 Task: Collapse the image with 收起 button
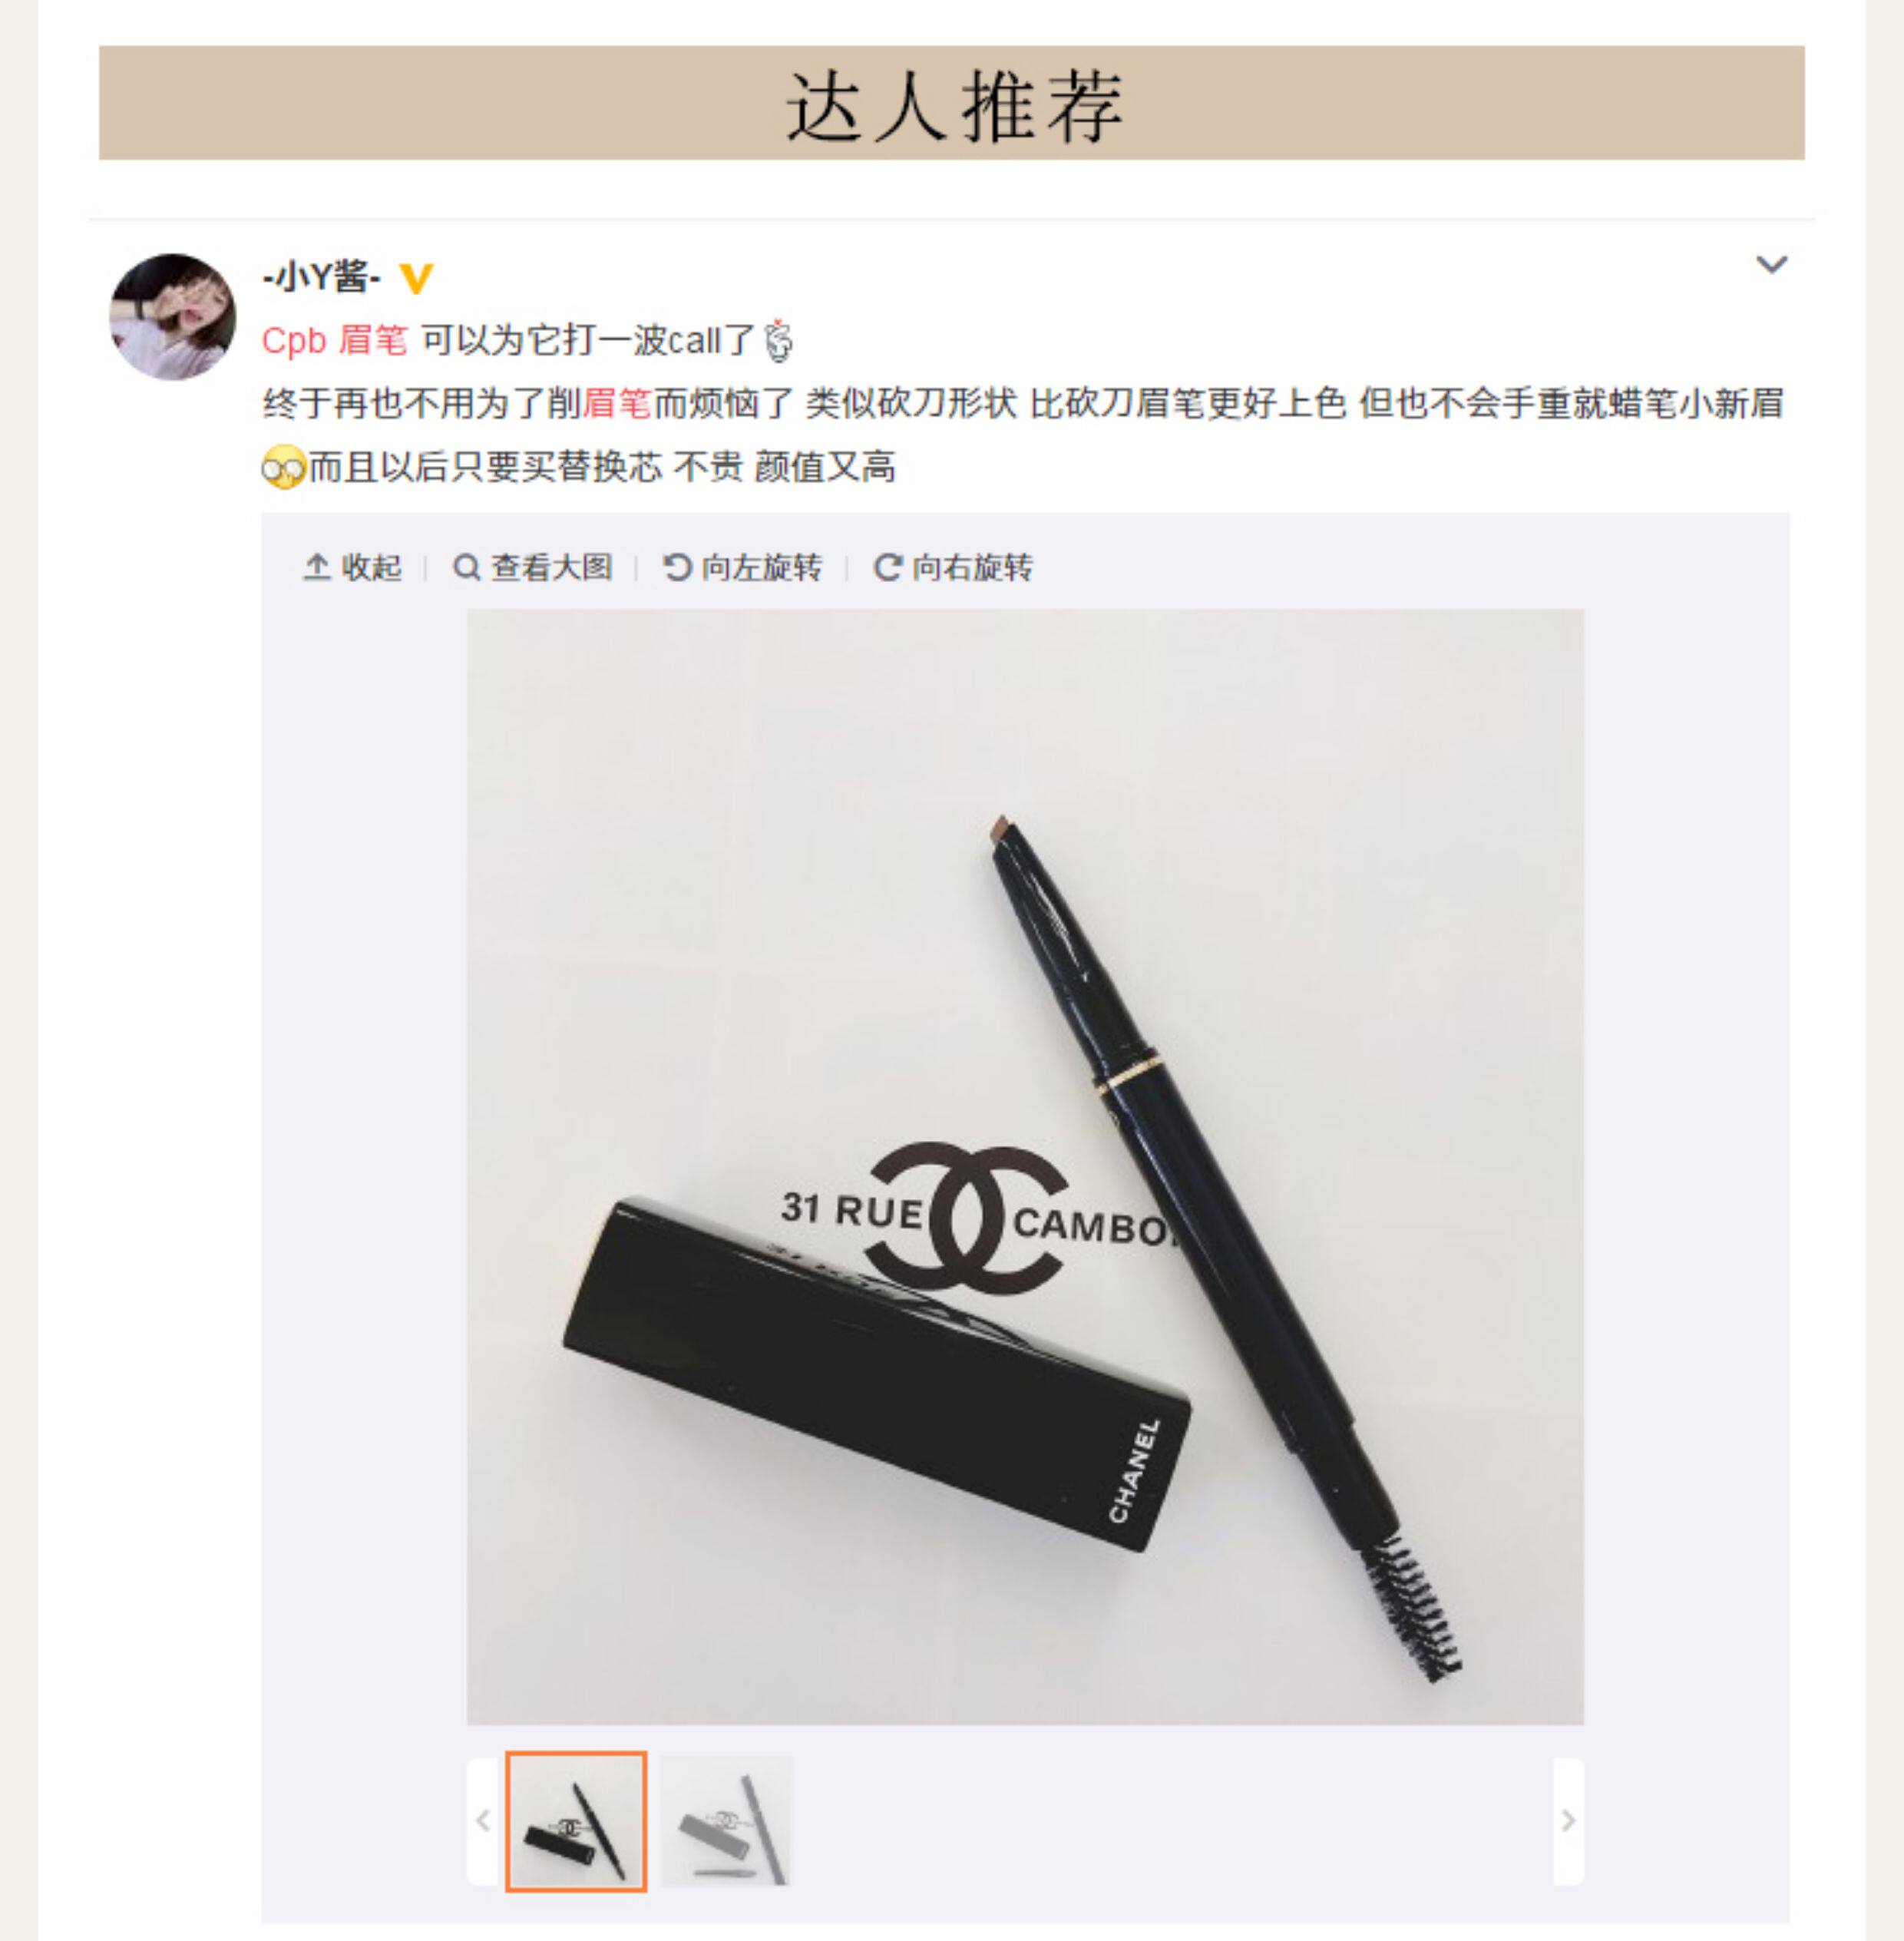352,567
